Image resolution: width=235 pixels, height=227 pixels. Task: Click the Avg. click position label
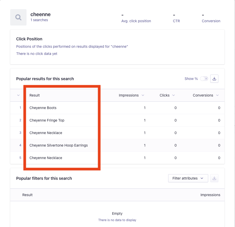[136, 21]
